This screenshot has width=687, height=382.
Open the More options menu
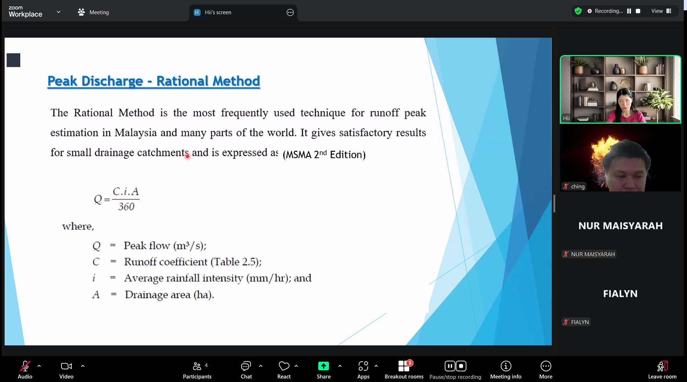(546, 370)
